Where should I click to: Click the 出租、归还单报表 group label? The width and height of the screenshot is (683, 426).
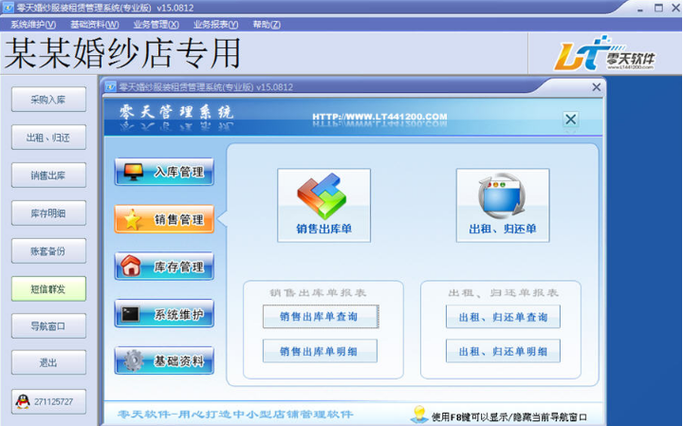point(503,293)
